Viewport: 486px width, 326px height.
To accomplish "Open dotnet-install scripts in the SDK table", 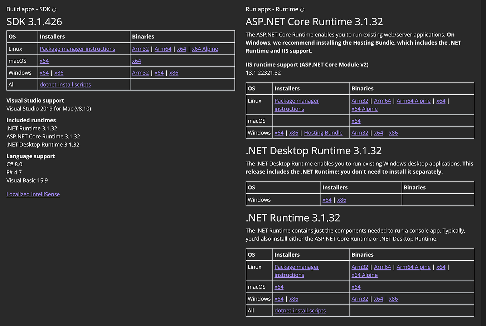I will click(65, 84).
